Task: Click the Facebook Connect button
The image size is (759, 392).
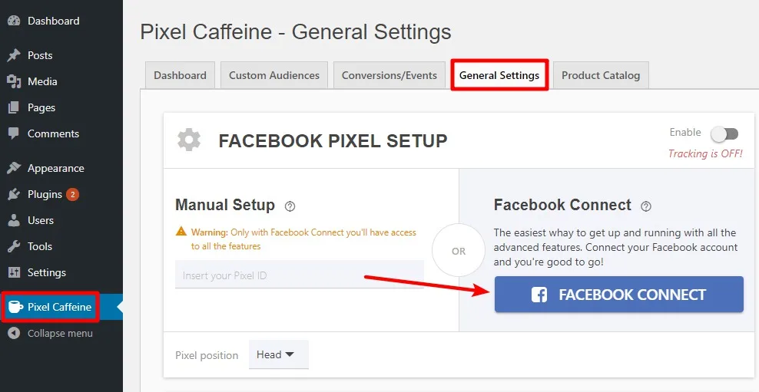Action: click(x=618, y=295)
